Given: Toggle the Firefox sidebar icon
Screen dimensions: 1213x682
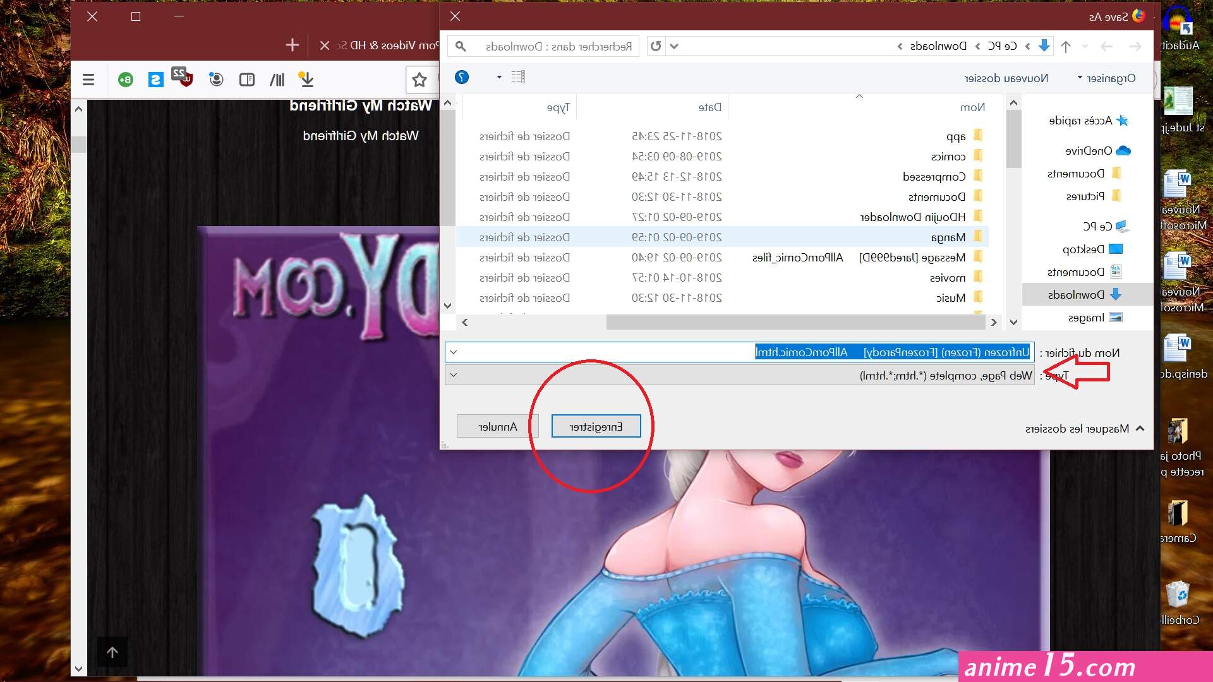Looking at the screenshot, I should [x=247, y=80].
